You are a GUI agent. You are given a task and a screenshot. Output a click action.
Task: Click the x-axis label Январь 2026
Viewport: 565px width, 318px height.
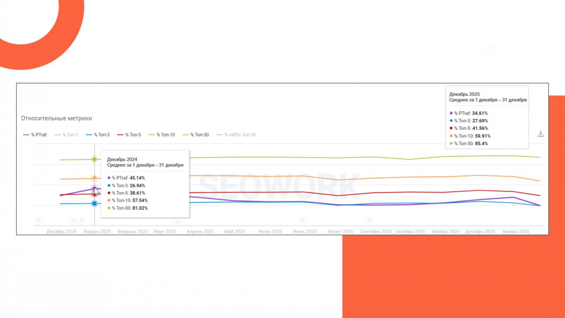tap(516, 231)
